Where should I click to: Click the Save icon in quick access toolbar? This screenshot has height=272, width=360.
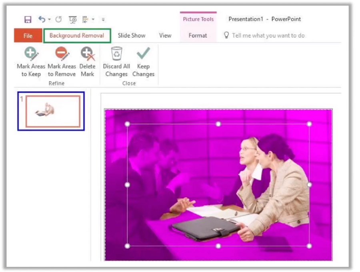click(x=28, y=20)
